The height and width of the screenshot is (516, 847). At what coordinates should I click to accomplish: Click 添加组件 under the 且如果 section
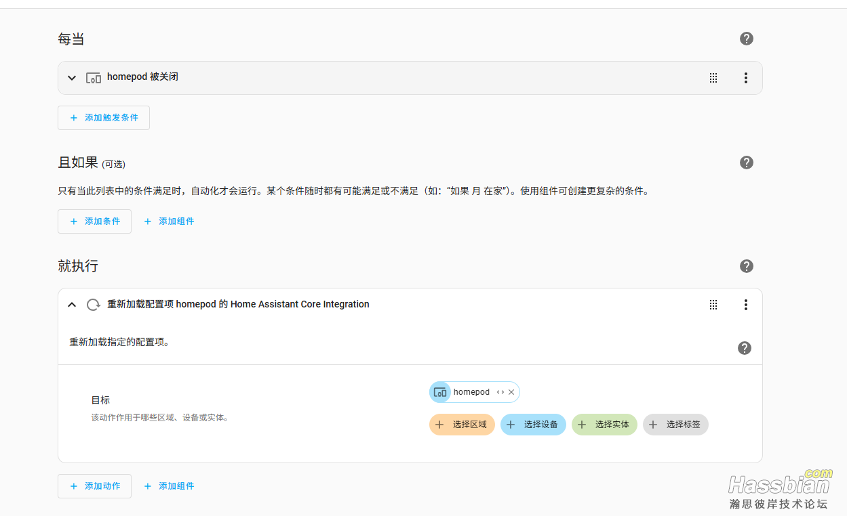point(169,221)
